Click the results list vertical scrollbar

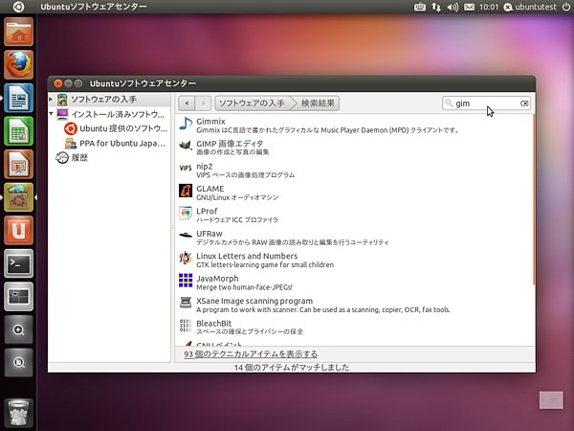(534, 199)
